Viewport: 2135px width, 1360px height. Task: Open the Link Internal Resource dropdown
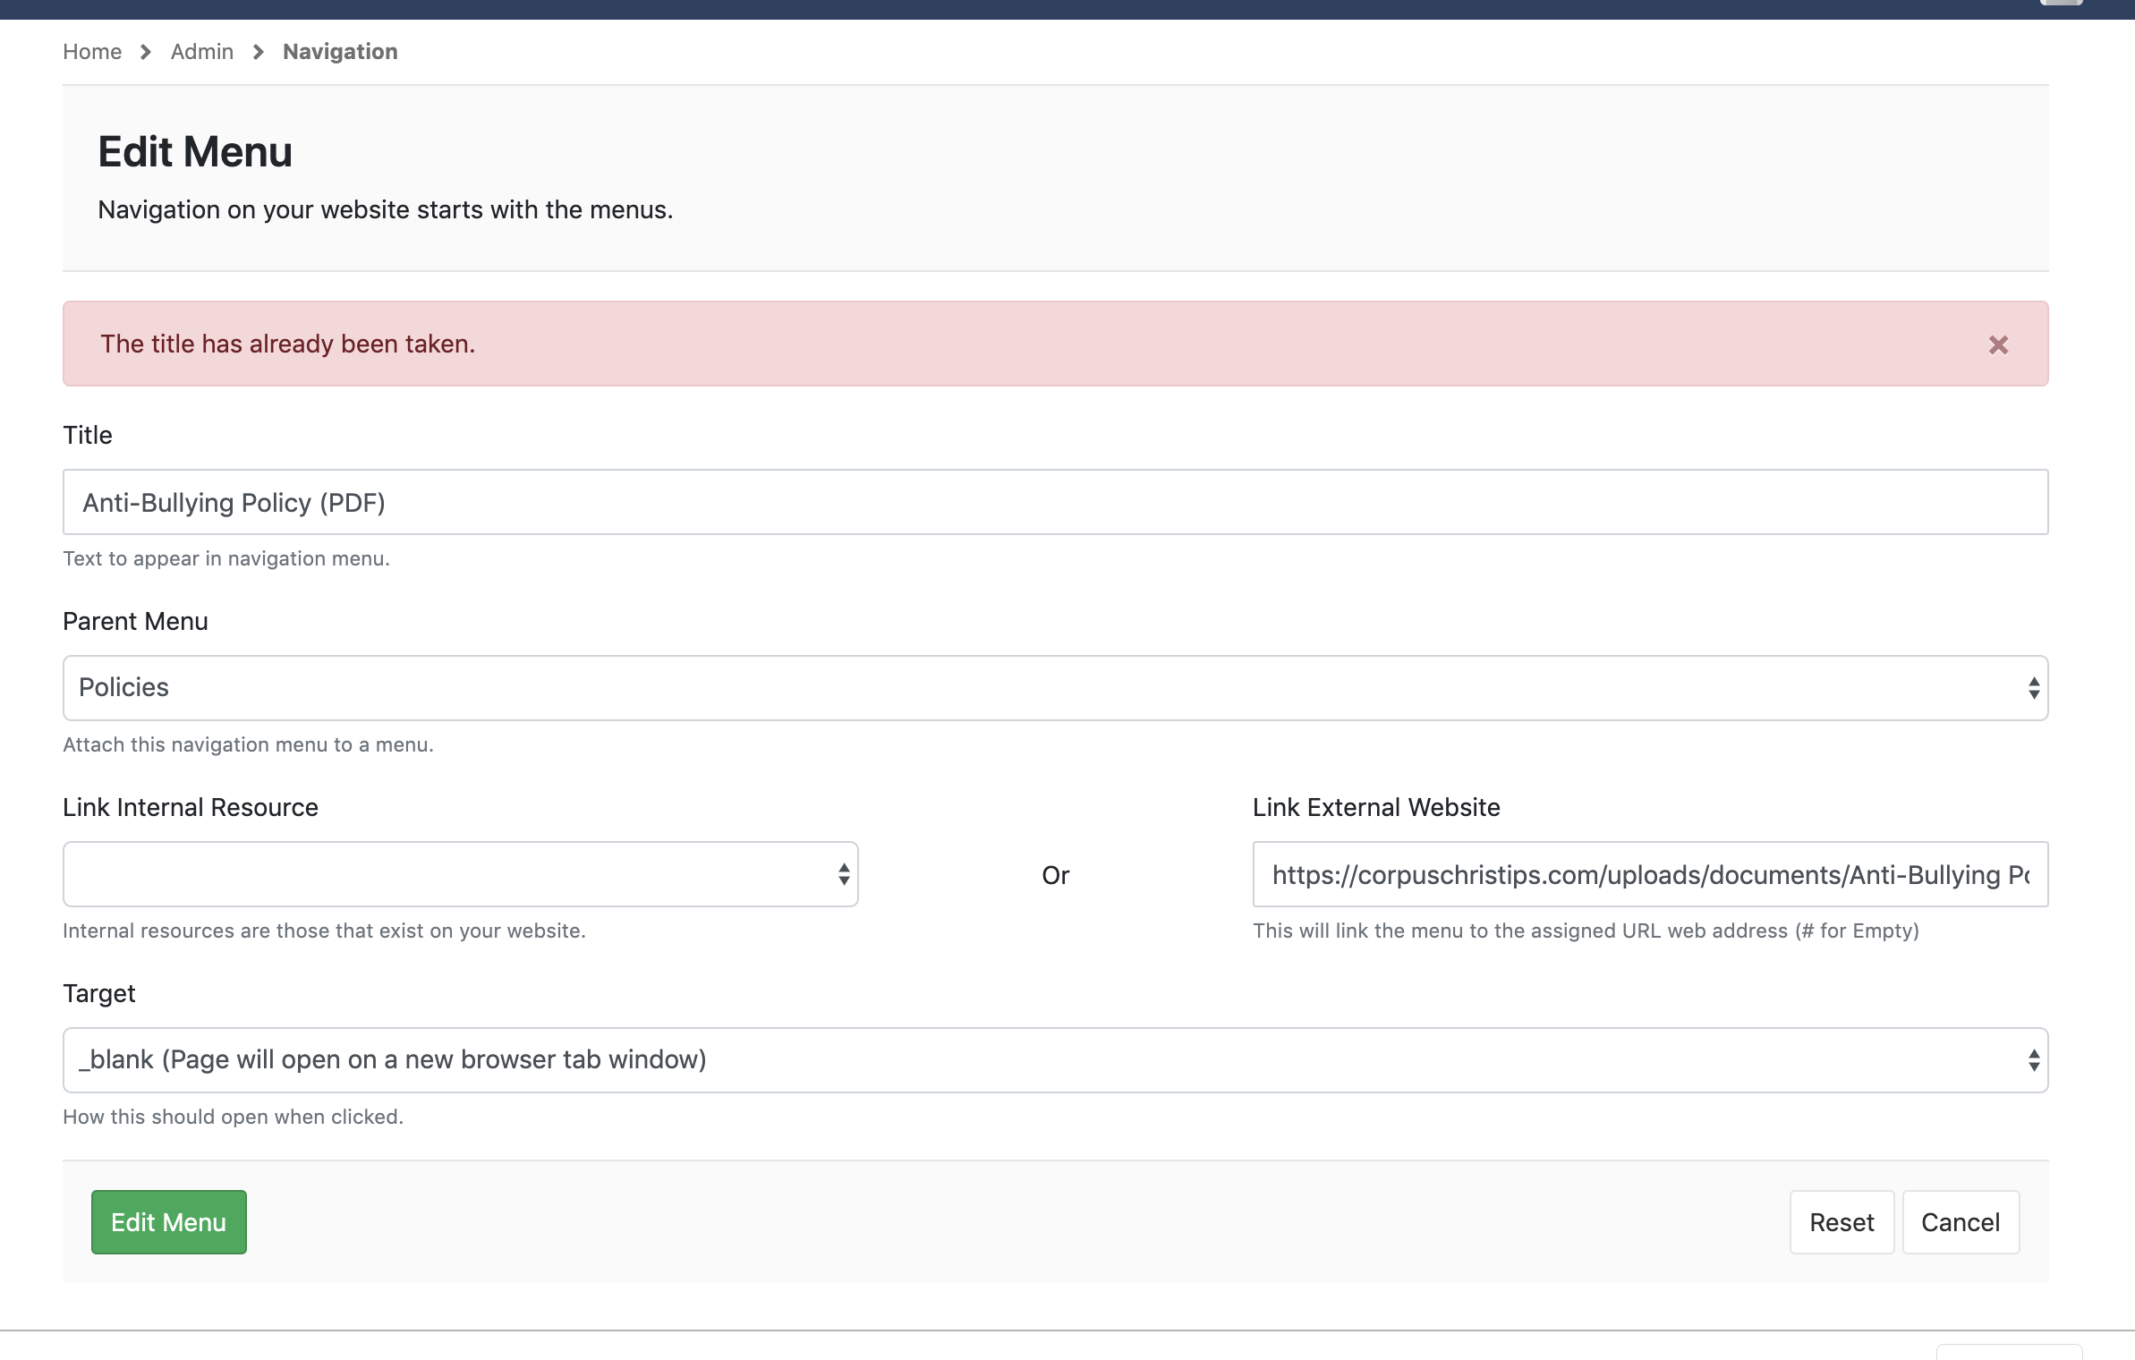pyautogui.click(x=447, y=874)
